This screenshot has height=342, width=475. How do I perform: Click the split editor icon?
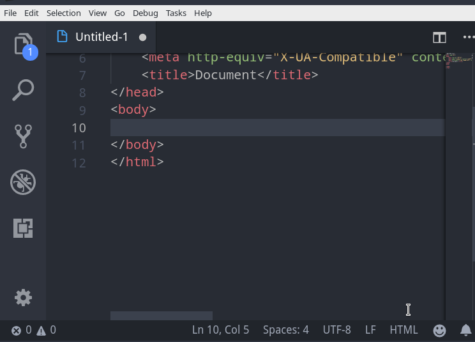[x=439, y=38]
